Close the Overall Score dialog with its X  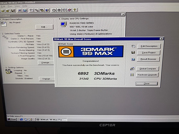(162, 39)
